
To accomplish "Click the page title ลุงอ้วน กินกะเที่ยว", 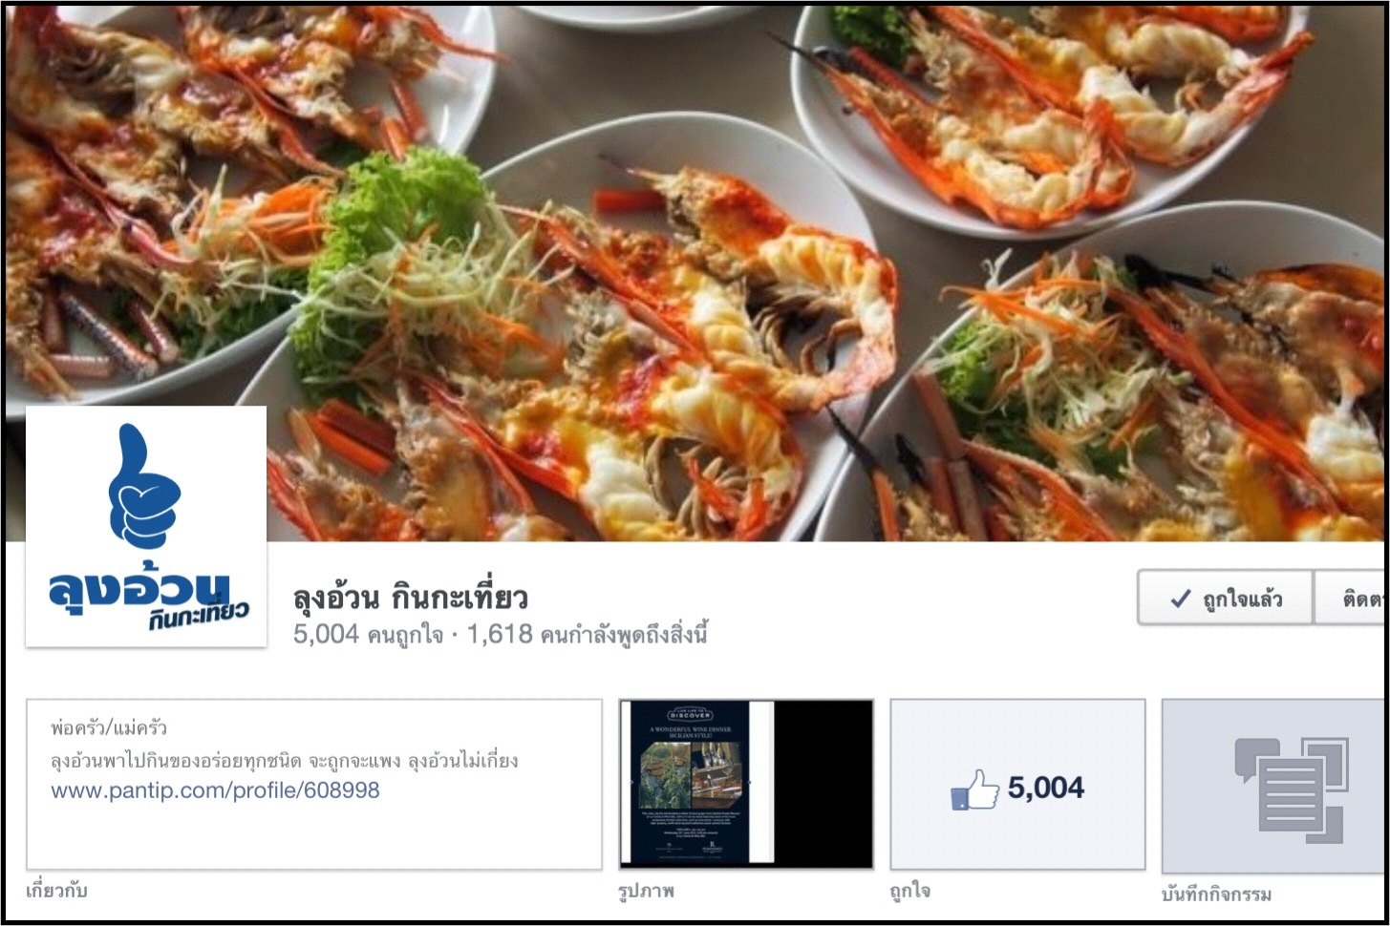I will [410, 599].
